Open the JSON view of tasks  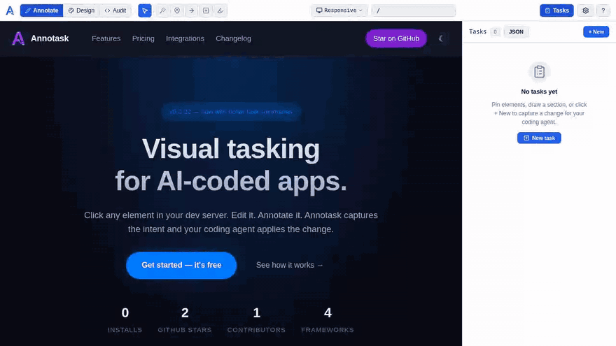[516, 31]
